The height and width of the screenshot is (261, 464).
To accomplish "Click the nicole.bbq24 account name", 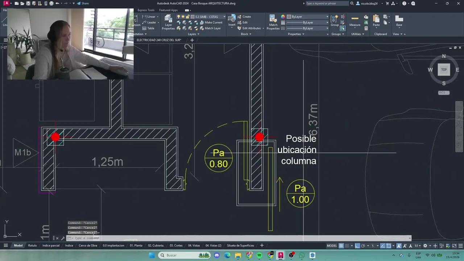I will point(369,3).
